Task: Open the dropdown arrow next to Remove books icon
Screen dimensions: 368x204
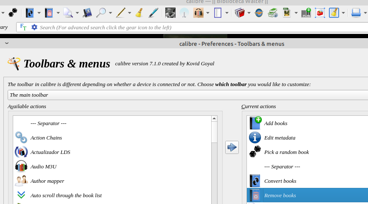Action: pyautogui.click(x=58, y=13)
